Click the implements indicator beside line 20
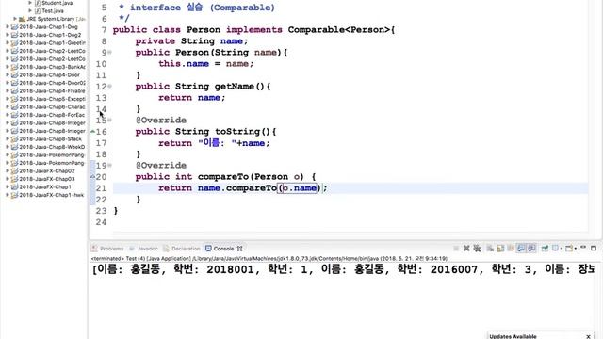The width and height of the screenshot is (603, 339). coord(92,177)
